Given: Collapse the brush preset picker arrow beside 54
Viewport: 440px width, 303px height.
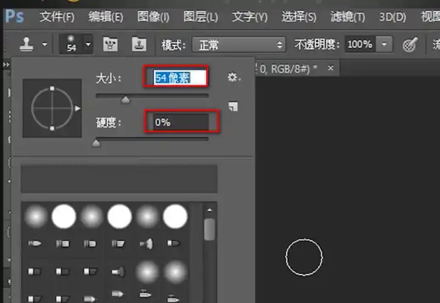Looking at the screenshot, I should point(89,44).
